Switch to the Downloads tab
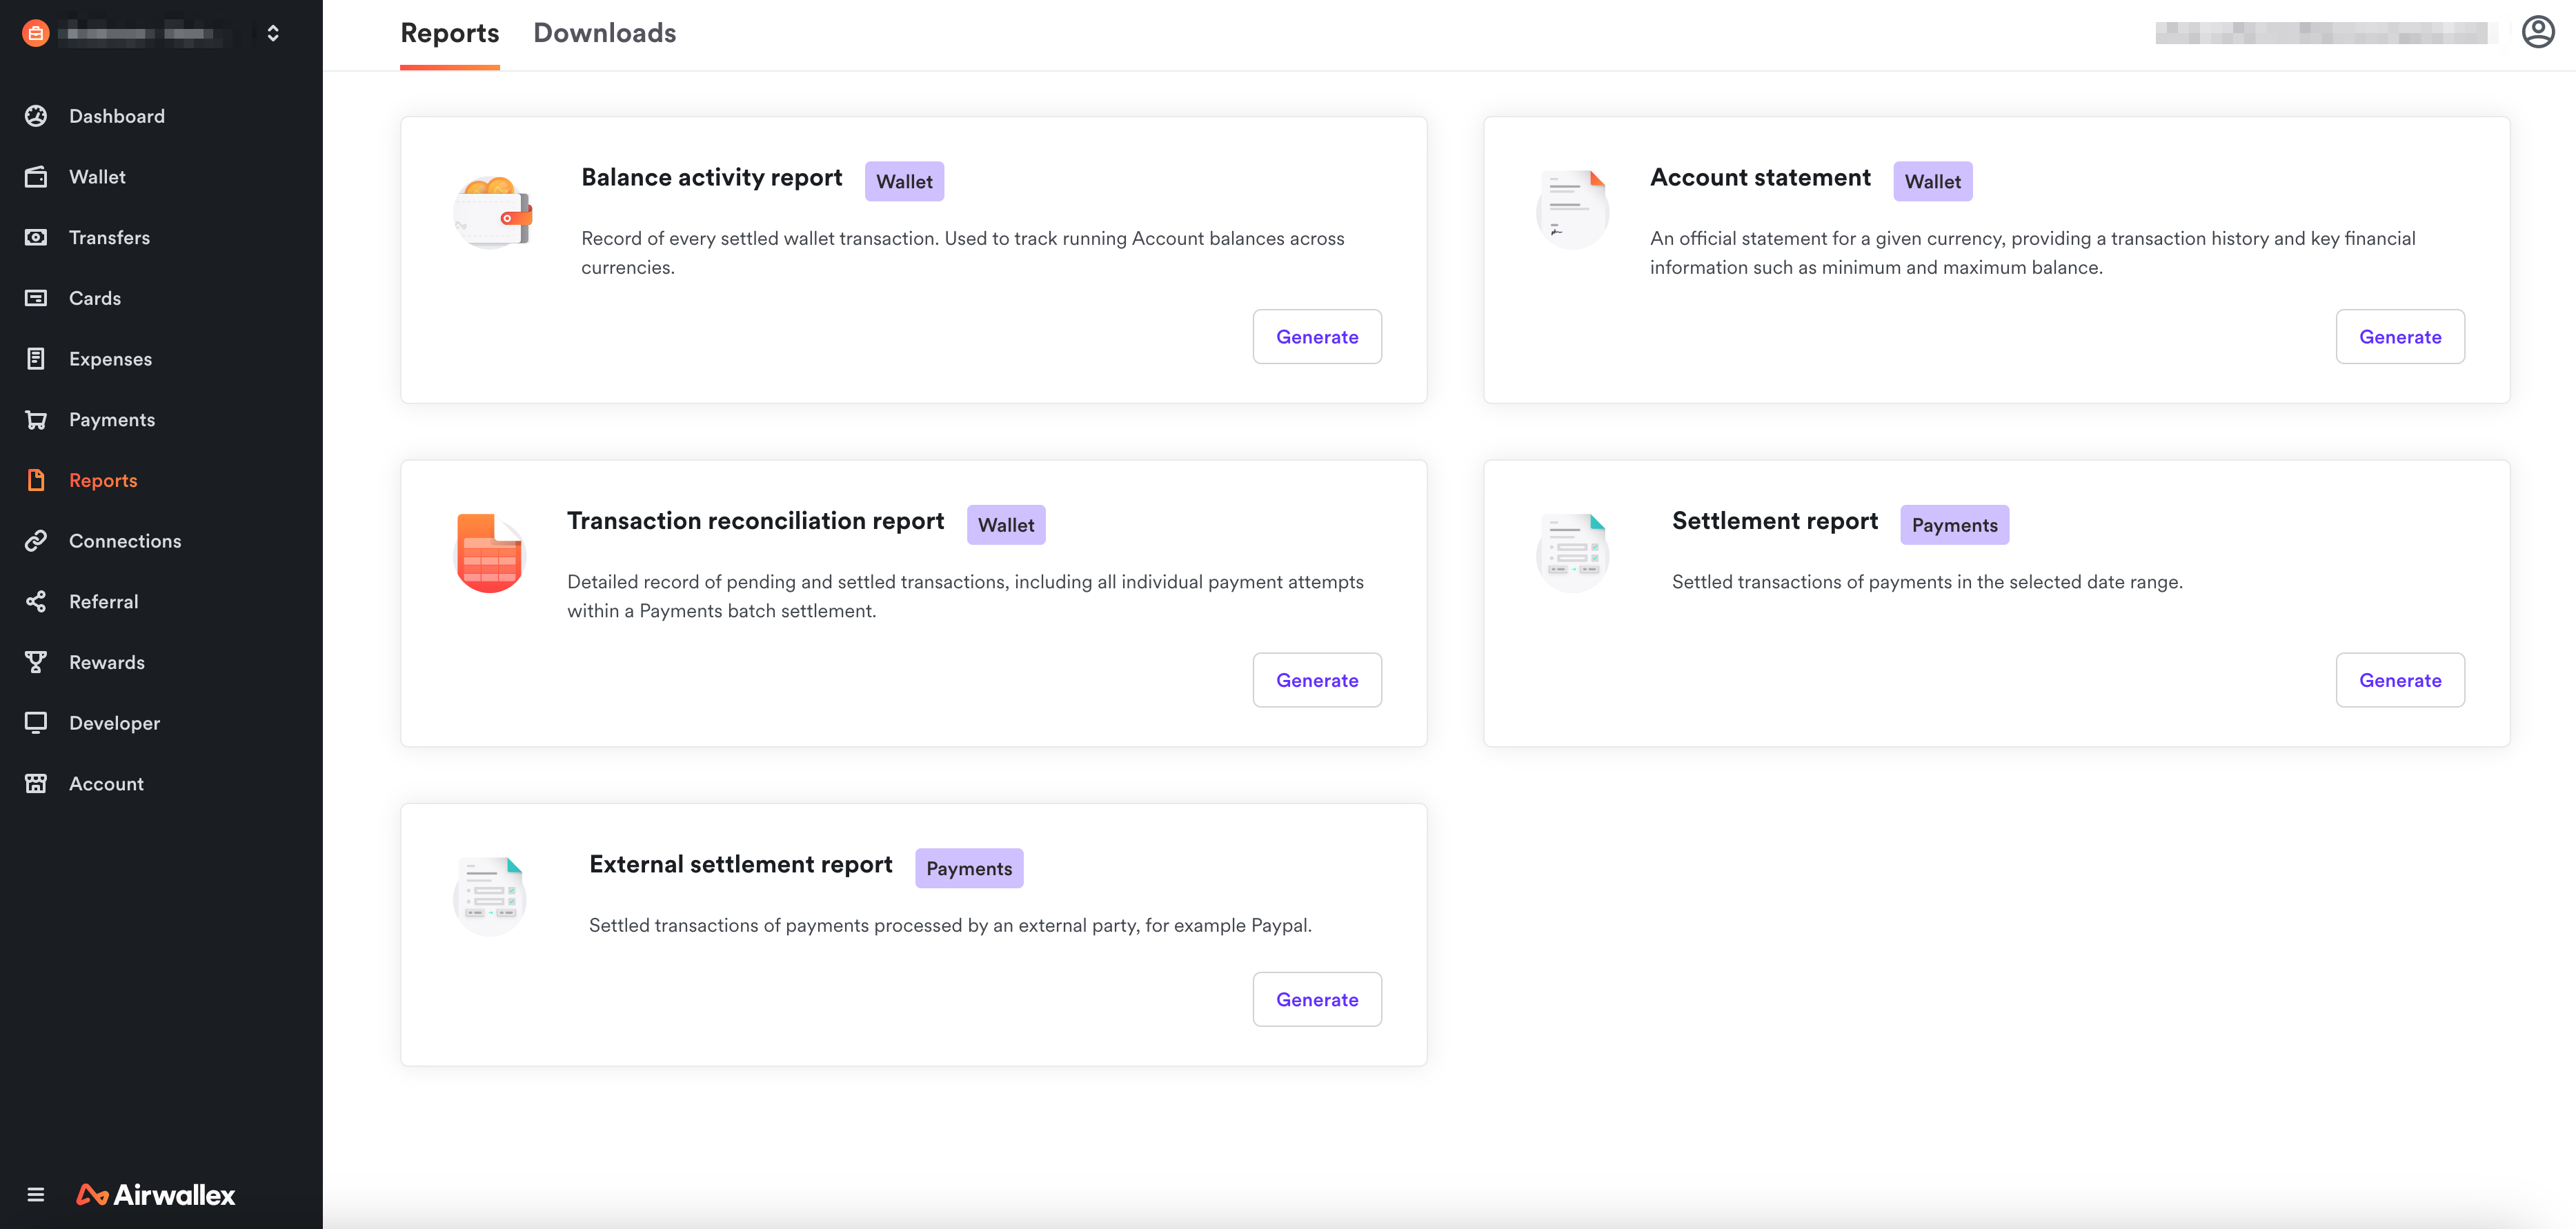2576x1229 pixels. 605,33
